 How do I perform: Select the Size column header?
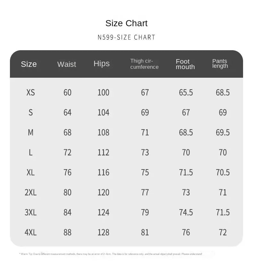[29, 64]
